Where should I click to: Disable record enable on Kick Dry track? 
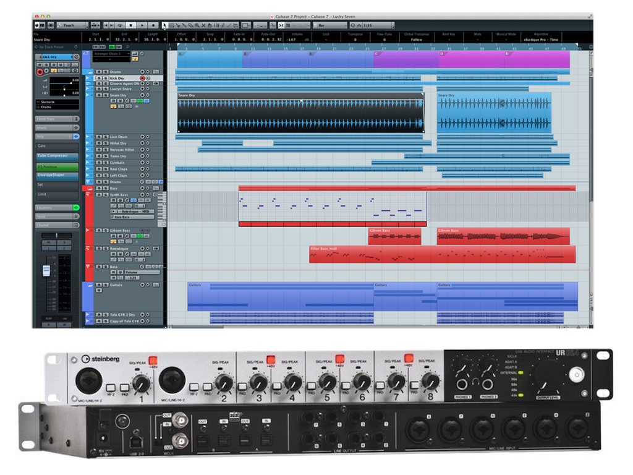coord(142,79)
